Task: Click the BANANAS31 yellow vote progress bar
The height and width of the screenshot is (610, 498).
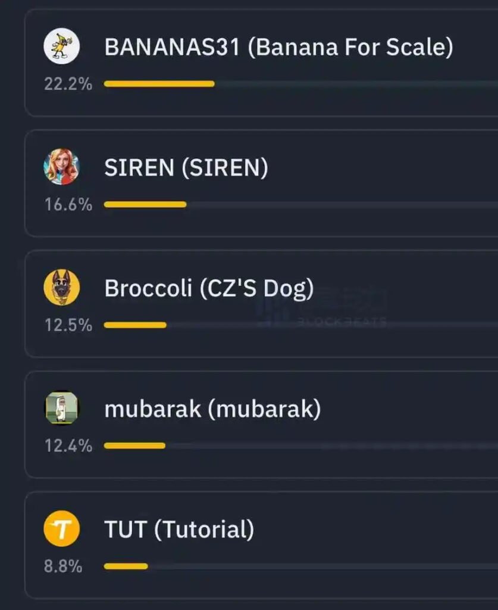Action: pos(159,83)
